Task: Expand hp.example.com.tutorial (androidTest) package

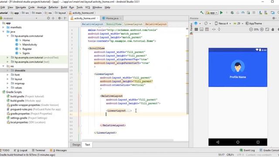Action: tap(8, 58)
